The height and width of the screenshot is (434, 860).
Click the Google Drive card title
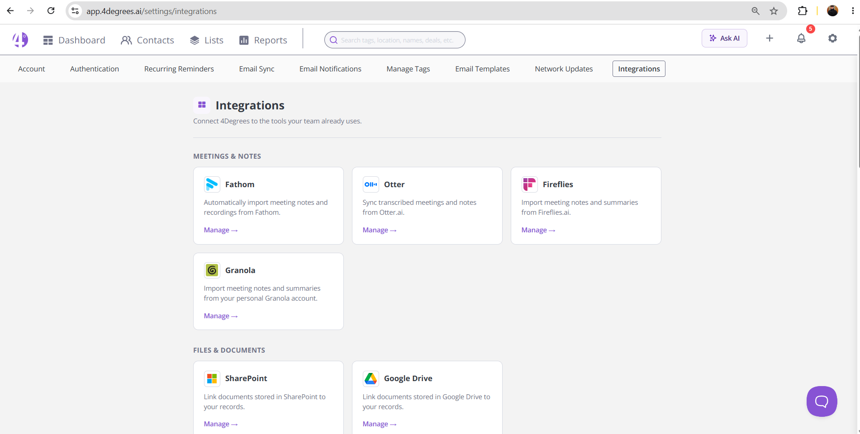click(408, 378)
